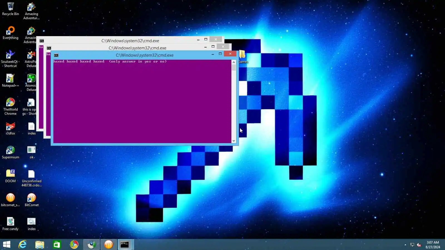Viewport: 445px width, 250px height.
Task: Minimize the middle cmd.exe window
Action: point(206,47)
